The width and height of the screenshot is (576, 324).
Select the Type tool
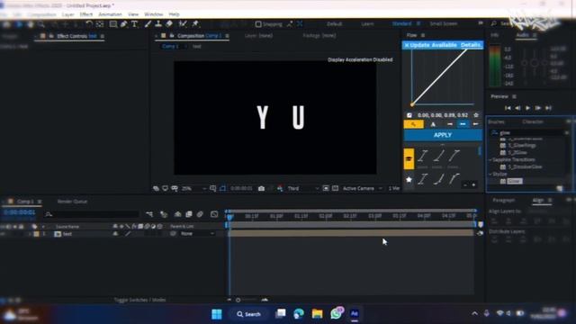click(134, 24)
